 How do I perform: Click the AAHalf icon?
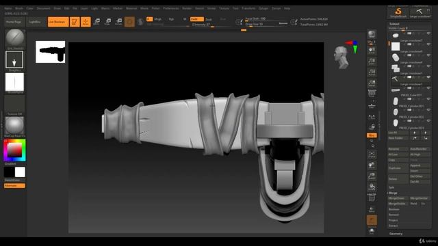click(x=372, y=83)
